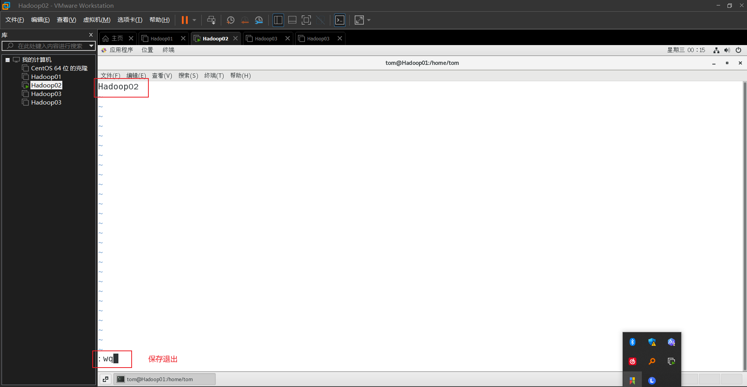Open the VMware 帮助(H) menu
Viewport: 747px width, 387px height.
click(160, 20)
